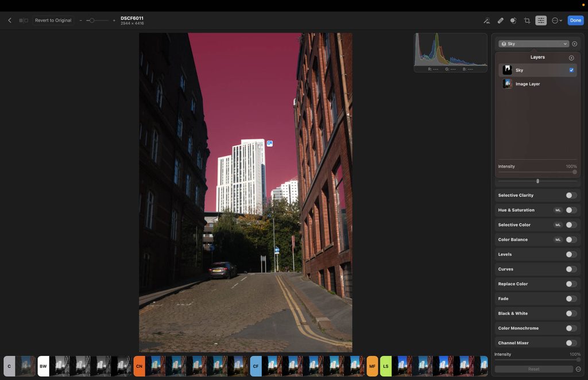Uncheck the Sky layer visibility checkbox
Viewport: 588px width, 380px height.
[x=571, y=70]
